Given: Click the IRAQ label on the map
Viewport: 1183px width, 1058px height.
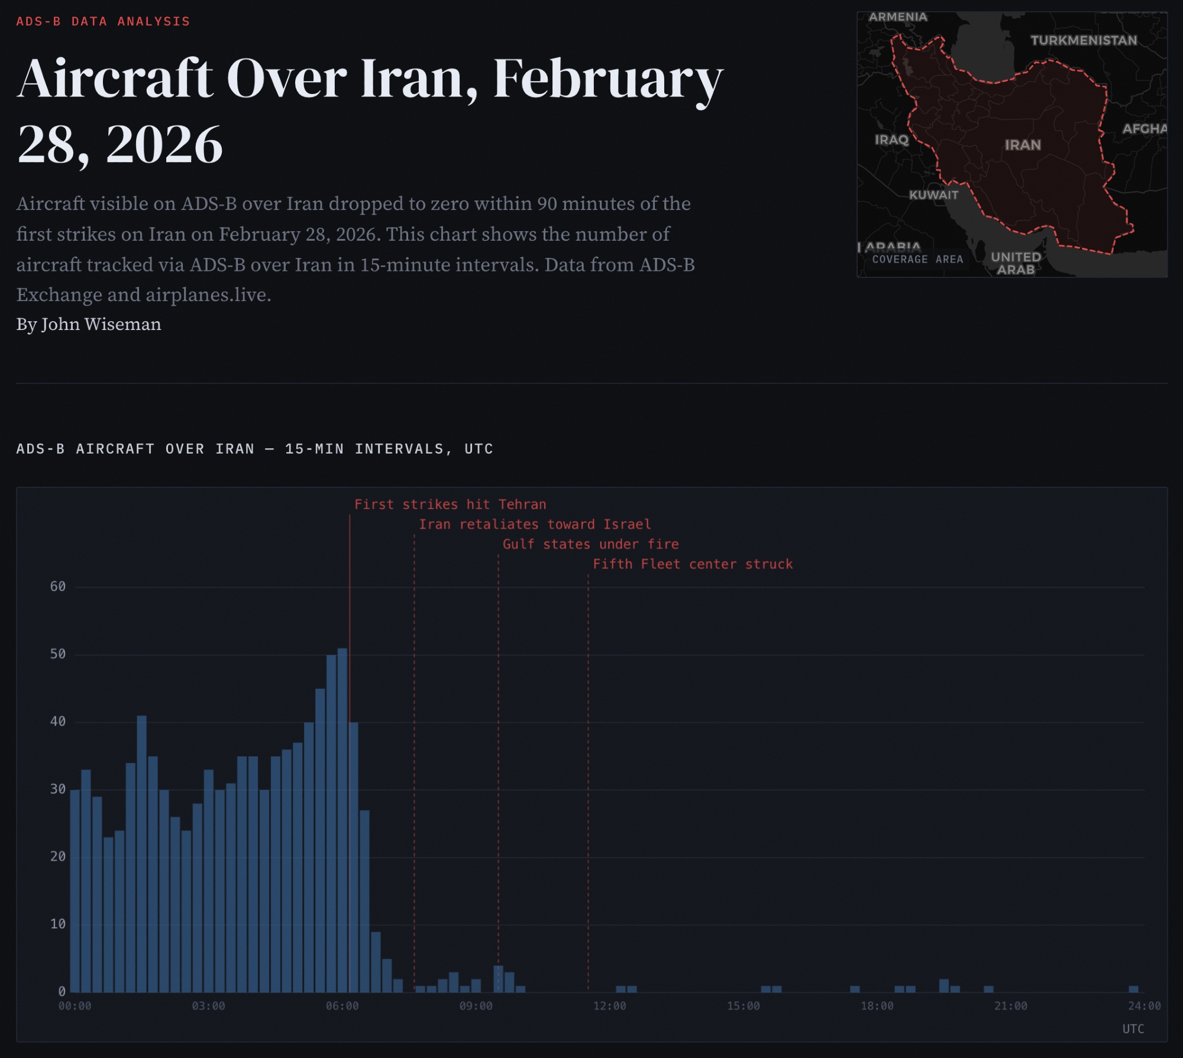Looking at the screenshot, I should 891,140.
